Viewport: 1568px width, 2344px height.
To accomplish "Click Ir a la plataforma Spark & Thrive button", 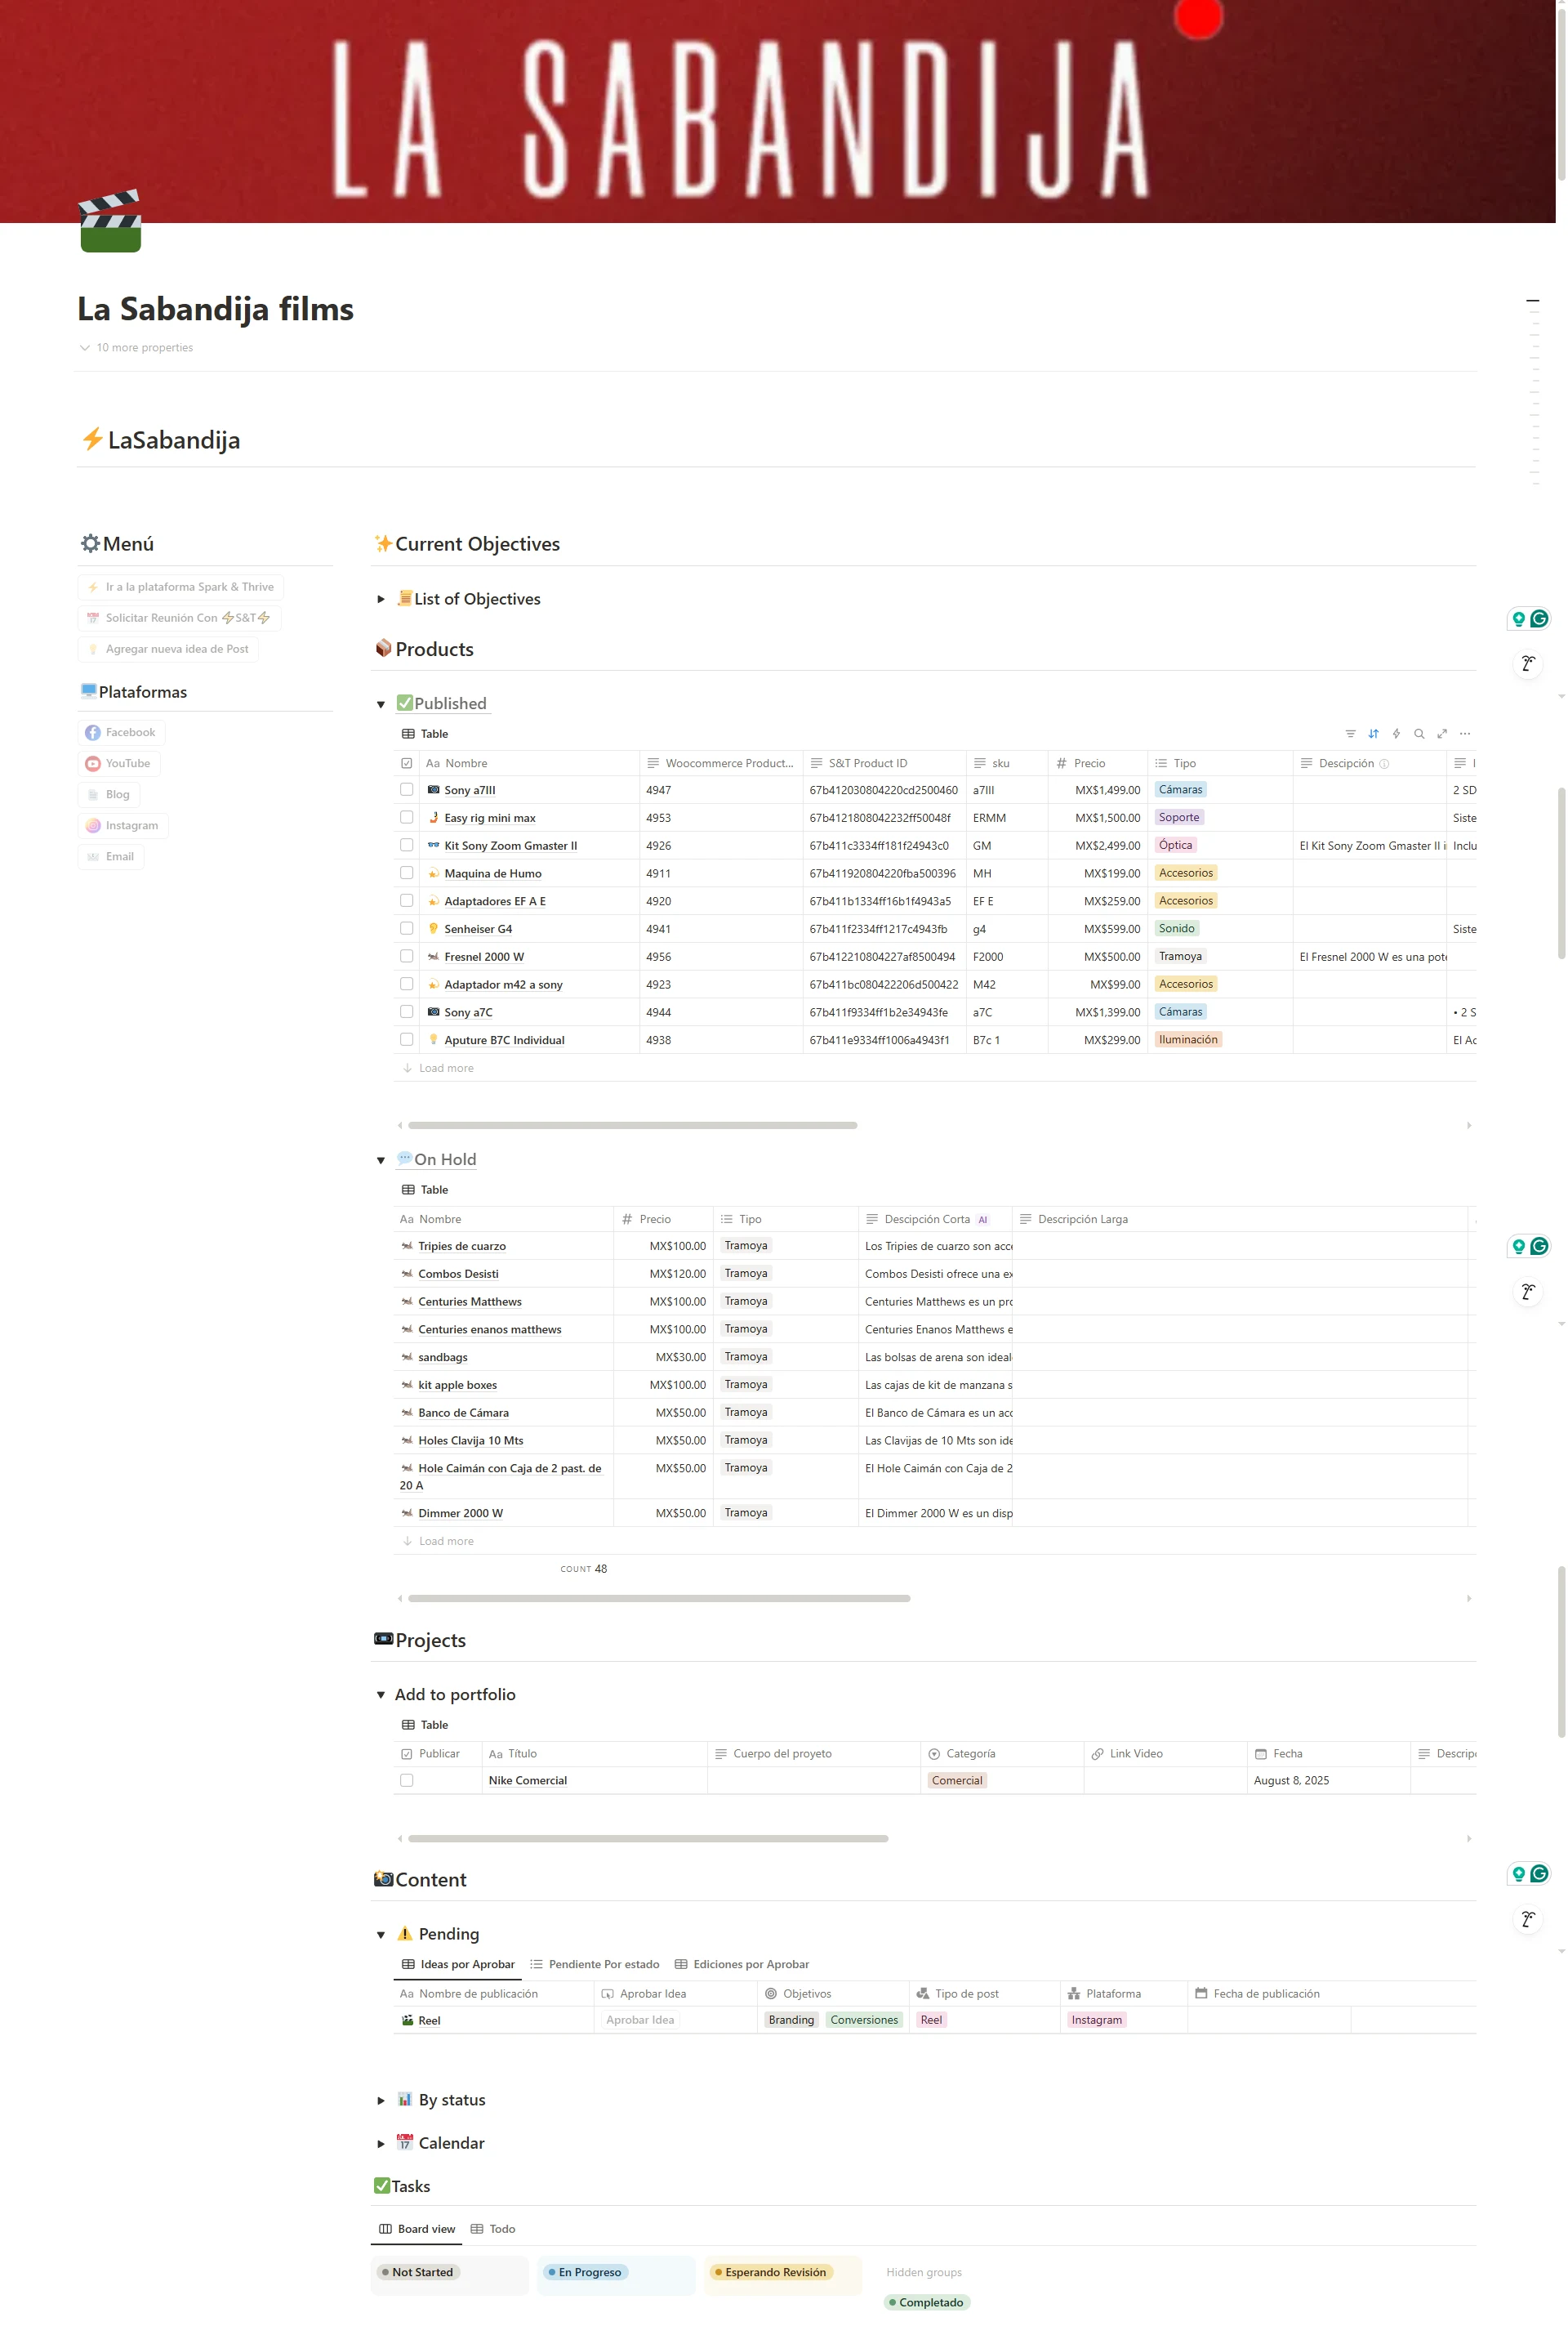I will coord(180,587).
